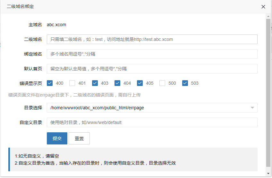Click the scrollbar down arrow
Viewport: 272px width, 178px height.
click(268, 174)
